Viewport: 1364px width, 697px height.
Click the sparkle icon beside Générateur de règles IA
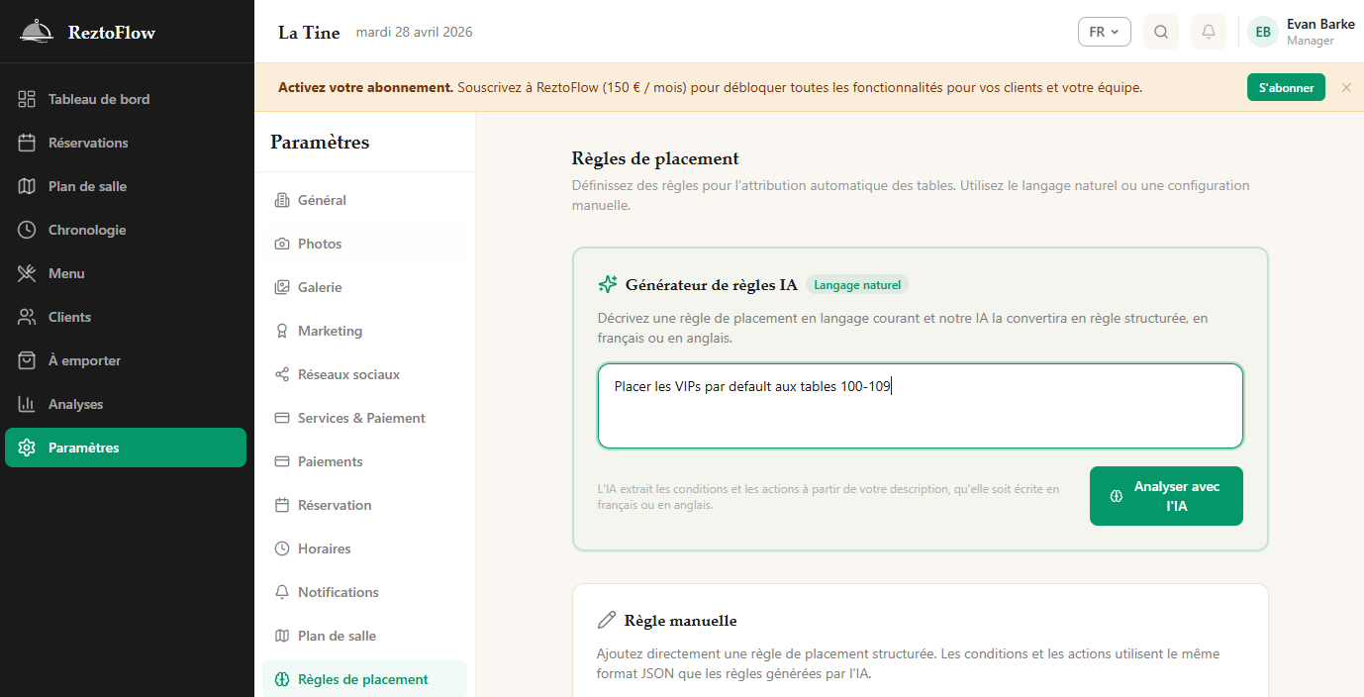point(608,285)
